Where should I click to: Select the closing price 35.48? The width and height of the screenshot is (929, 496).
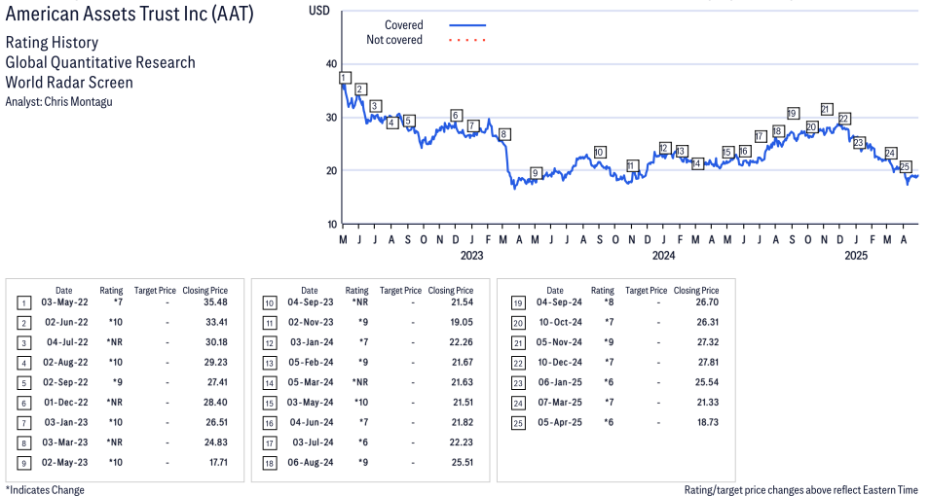(x=215, y=302)
